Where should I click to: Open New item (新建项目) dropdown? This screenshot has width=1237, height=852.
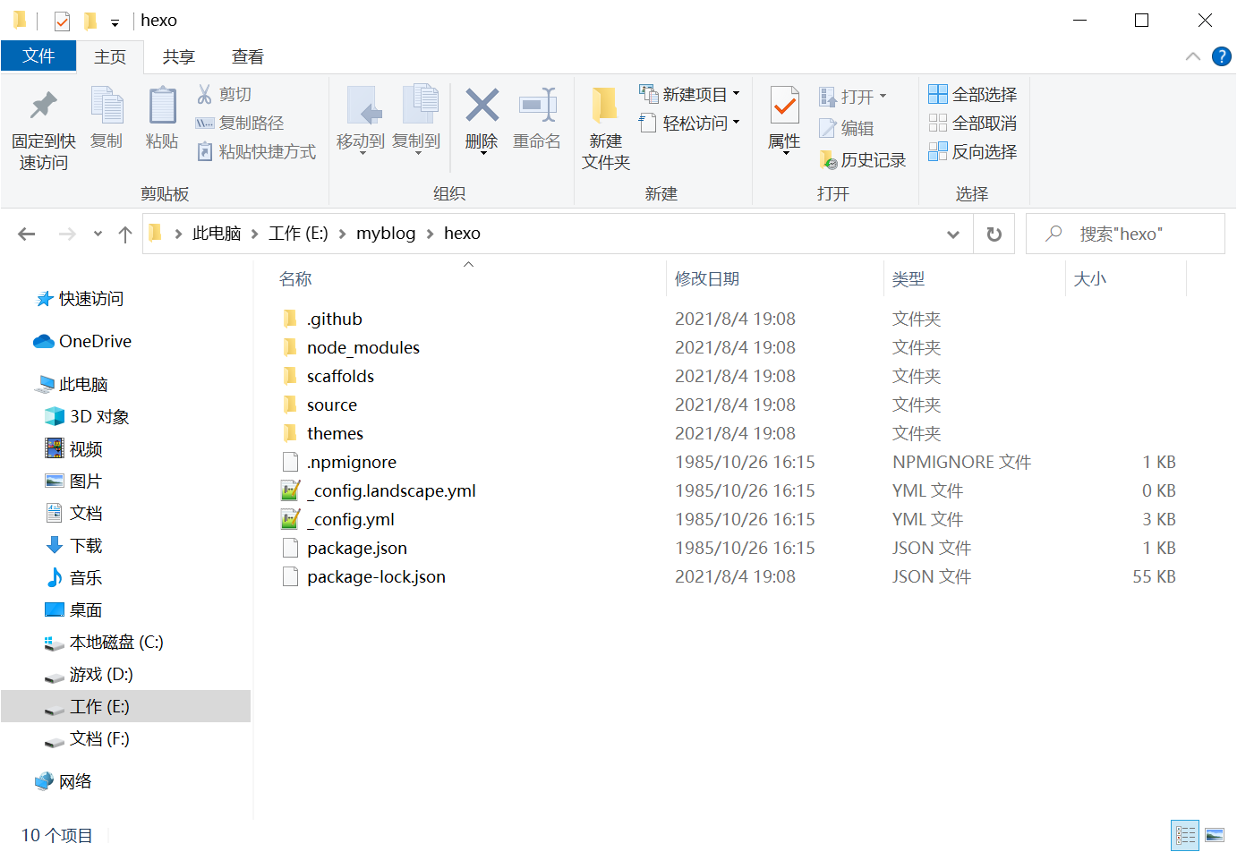[x=689, y=94]
